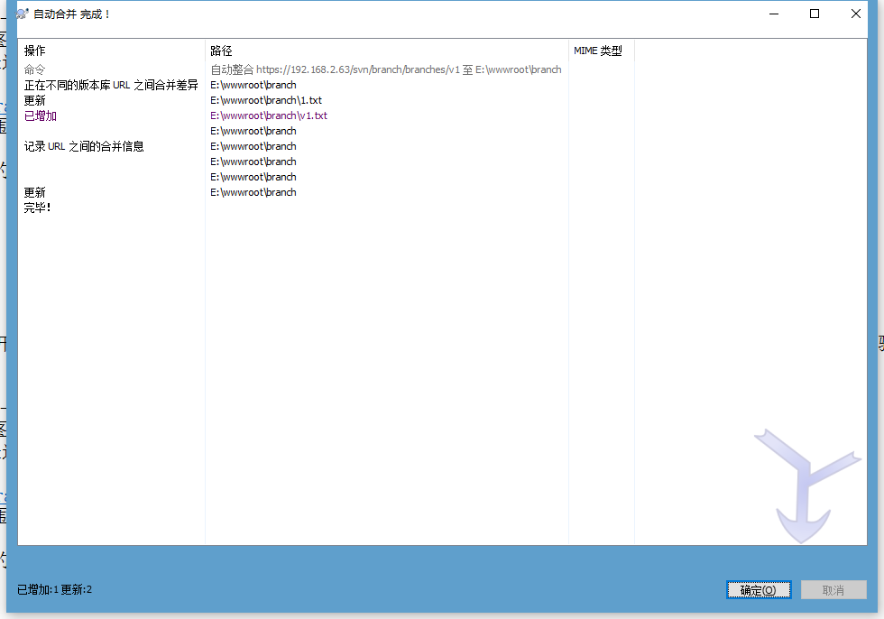The width and height of the screenshot is (884, 619).
Task: Click the greyed-out 取消 cancel button
Action: [833, 590]
